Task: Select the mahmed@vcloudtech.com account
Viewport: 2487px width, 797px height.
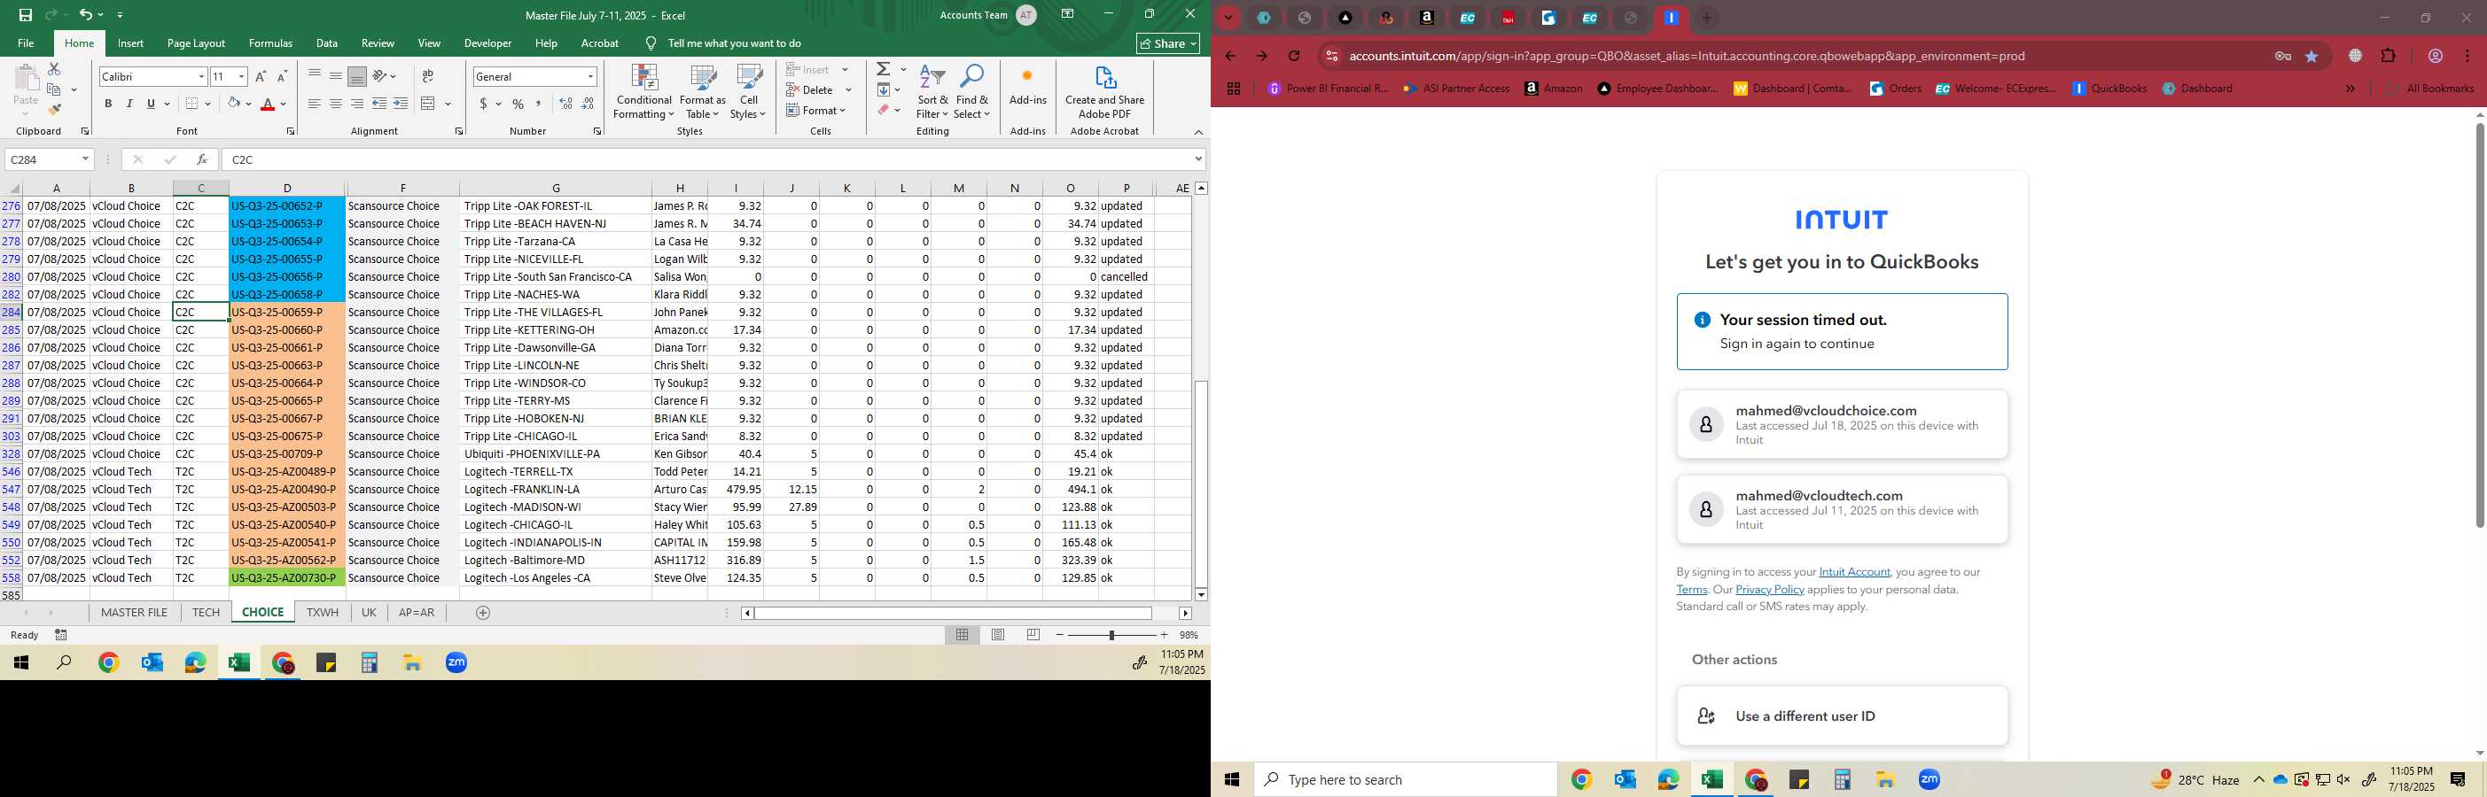Action: click(x=1842, y=509)
